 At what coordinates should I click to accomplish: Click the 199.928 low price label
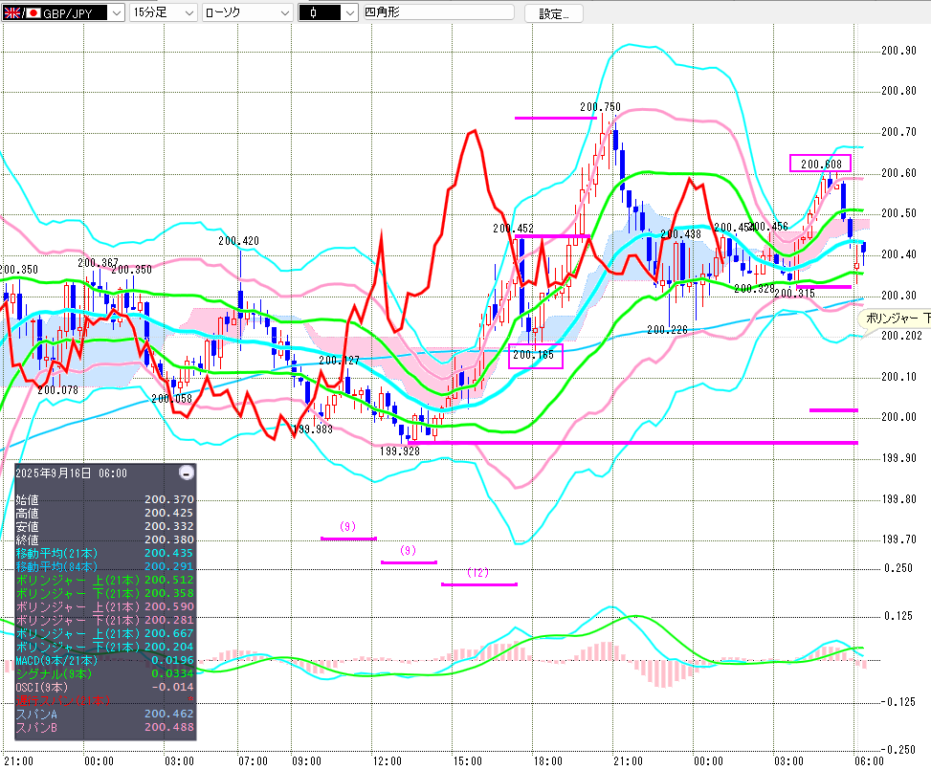(x=400, y=451)
